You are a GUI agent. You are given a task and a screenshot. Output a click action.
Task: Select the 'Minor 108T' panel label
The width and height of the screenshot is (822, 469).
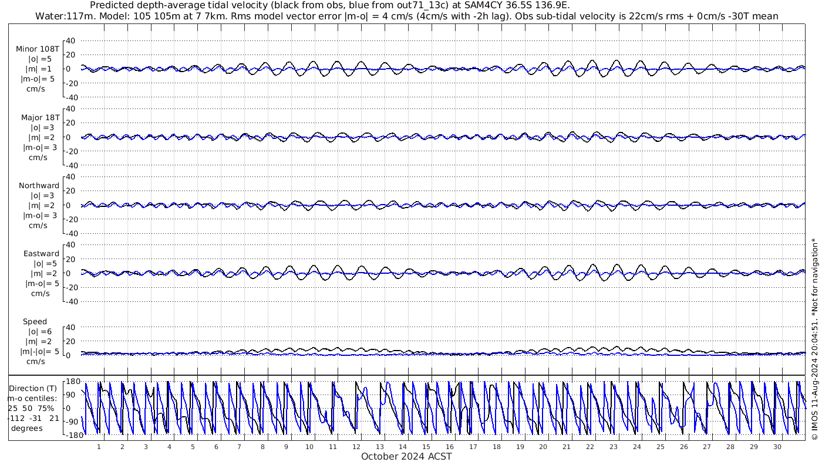click(x=38, y=49)
